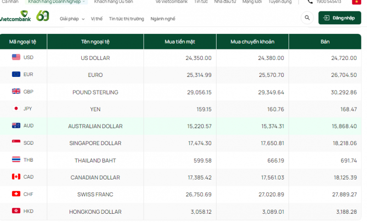367x222 pixels.
Task: Click the Mua chuyển khoản column header
Action: tap(252, 42)
